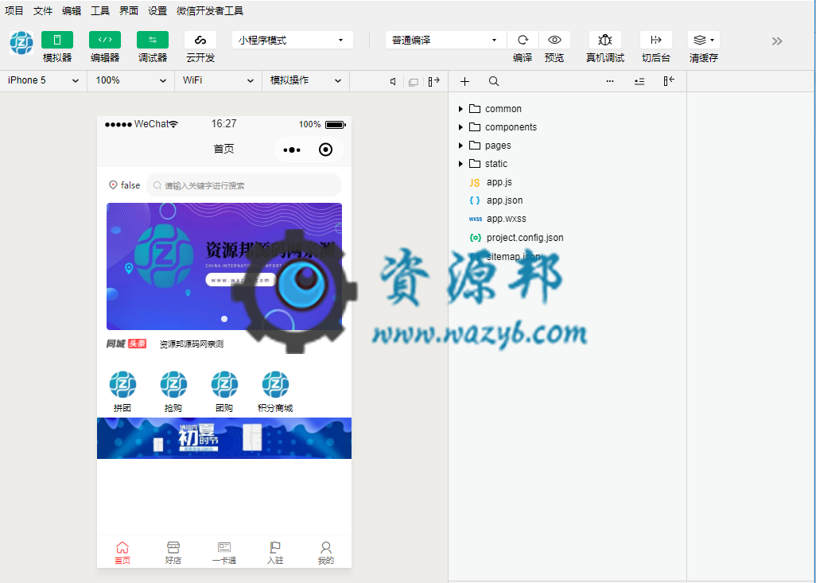Open the 工具 menu
Screen dimensions: 816x583
[100, 10]
